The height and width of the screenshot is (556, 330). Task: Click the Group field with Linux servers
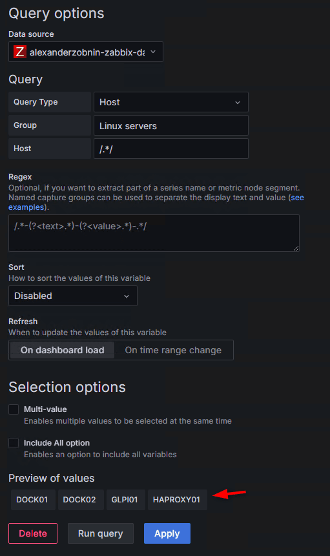(x=171, y=125)
